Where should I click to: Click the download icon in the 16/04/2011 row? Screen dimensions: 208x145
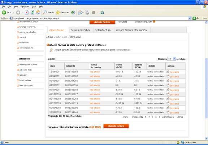click(x=168, y=71)
